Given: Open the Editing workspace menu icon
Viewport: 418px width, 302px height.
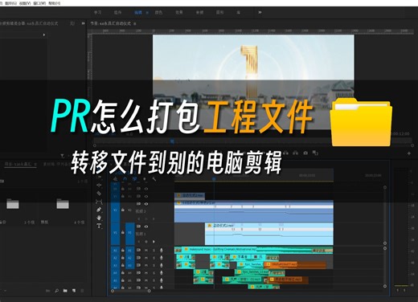Looking at the screenshot, I should 147,12.
